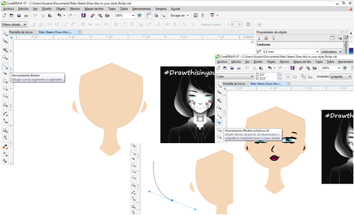Click Open folder icon in main window toolbar
Viewport: 354px width, 215px height.
pos(11,15)
